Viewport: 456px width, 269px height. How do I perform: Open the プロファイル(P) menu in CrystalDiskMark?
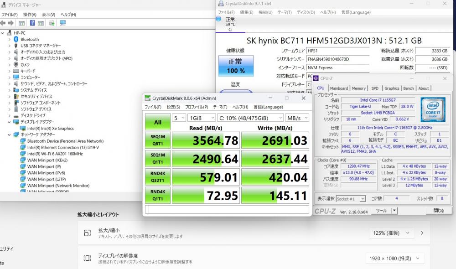coord(197,107)
